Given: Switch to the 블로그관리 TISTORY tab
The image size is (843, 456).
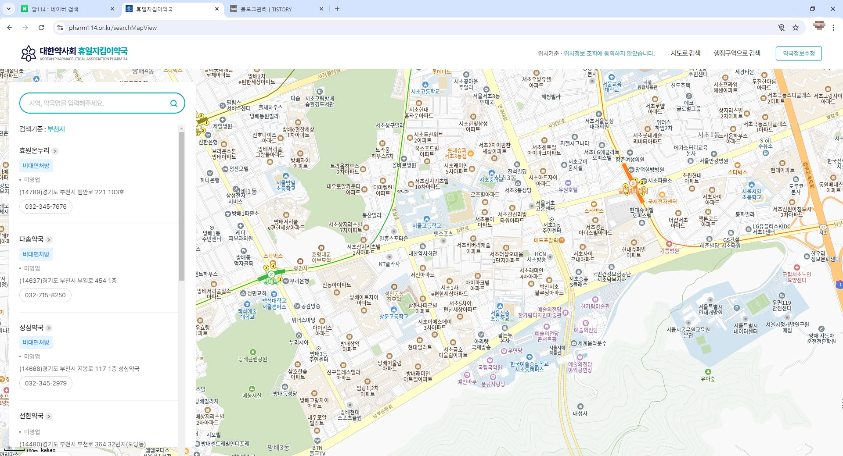Looking at the screenshot, I should point(277,9).
